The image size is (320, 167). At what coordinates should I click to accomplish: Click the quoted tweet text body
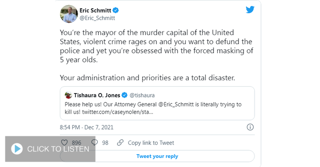153,108
